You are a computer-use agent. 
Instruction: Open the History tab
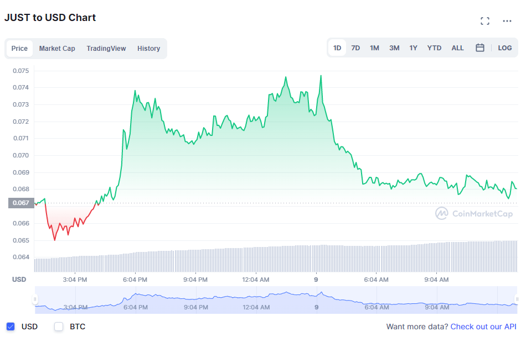148,49
